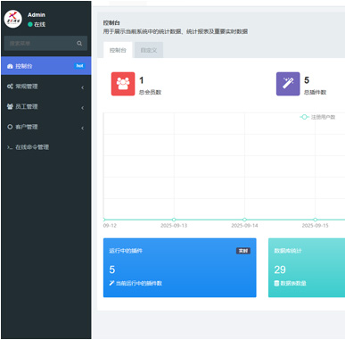Image resolution: width=345 pixels, height=340 pixels.
Task: Click the 在线命令管理 terminal icon
Action: click(x=10, y=147)
